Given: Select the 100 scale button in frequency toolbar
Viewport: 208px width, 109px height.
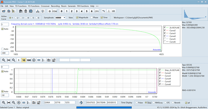Looking at the screenshot, I should click(29, 60).
